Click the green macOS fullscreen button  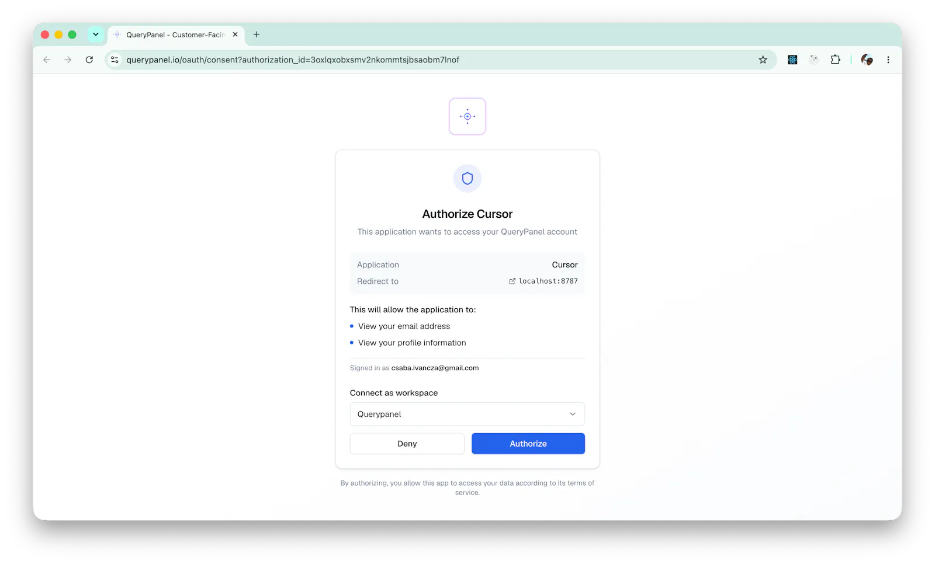tap(72, 34)
